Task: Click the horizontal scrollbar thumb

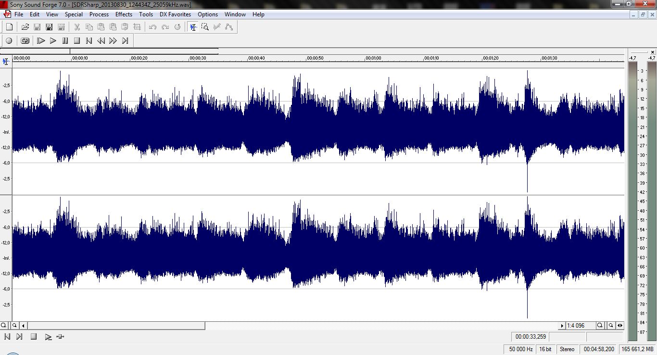Action: (x=116, y=325)
